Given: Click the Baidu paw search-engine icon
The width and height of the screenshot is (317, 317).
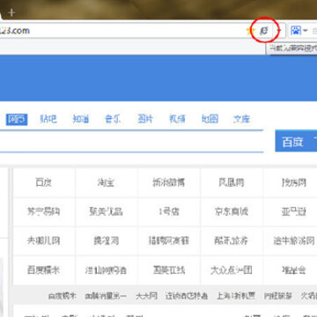Looking at the screenshot, I should [x=296, y=30].
